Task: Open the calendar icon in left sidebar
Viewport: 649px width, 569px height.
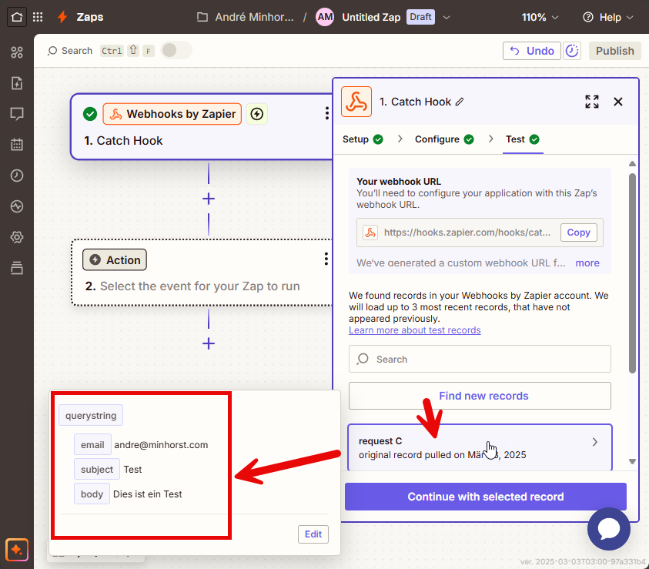Action: 17,145
